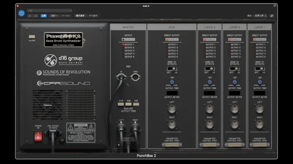Select the -12dB master output trim

tap(120, 104)
